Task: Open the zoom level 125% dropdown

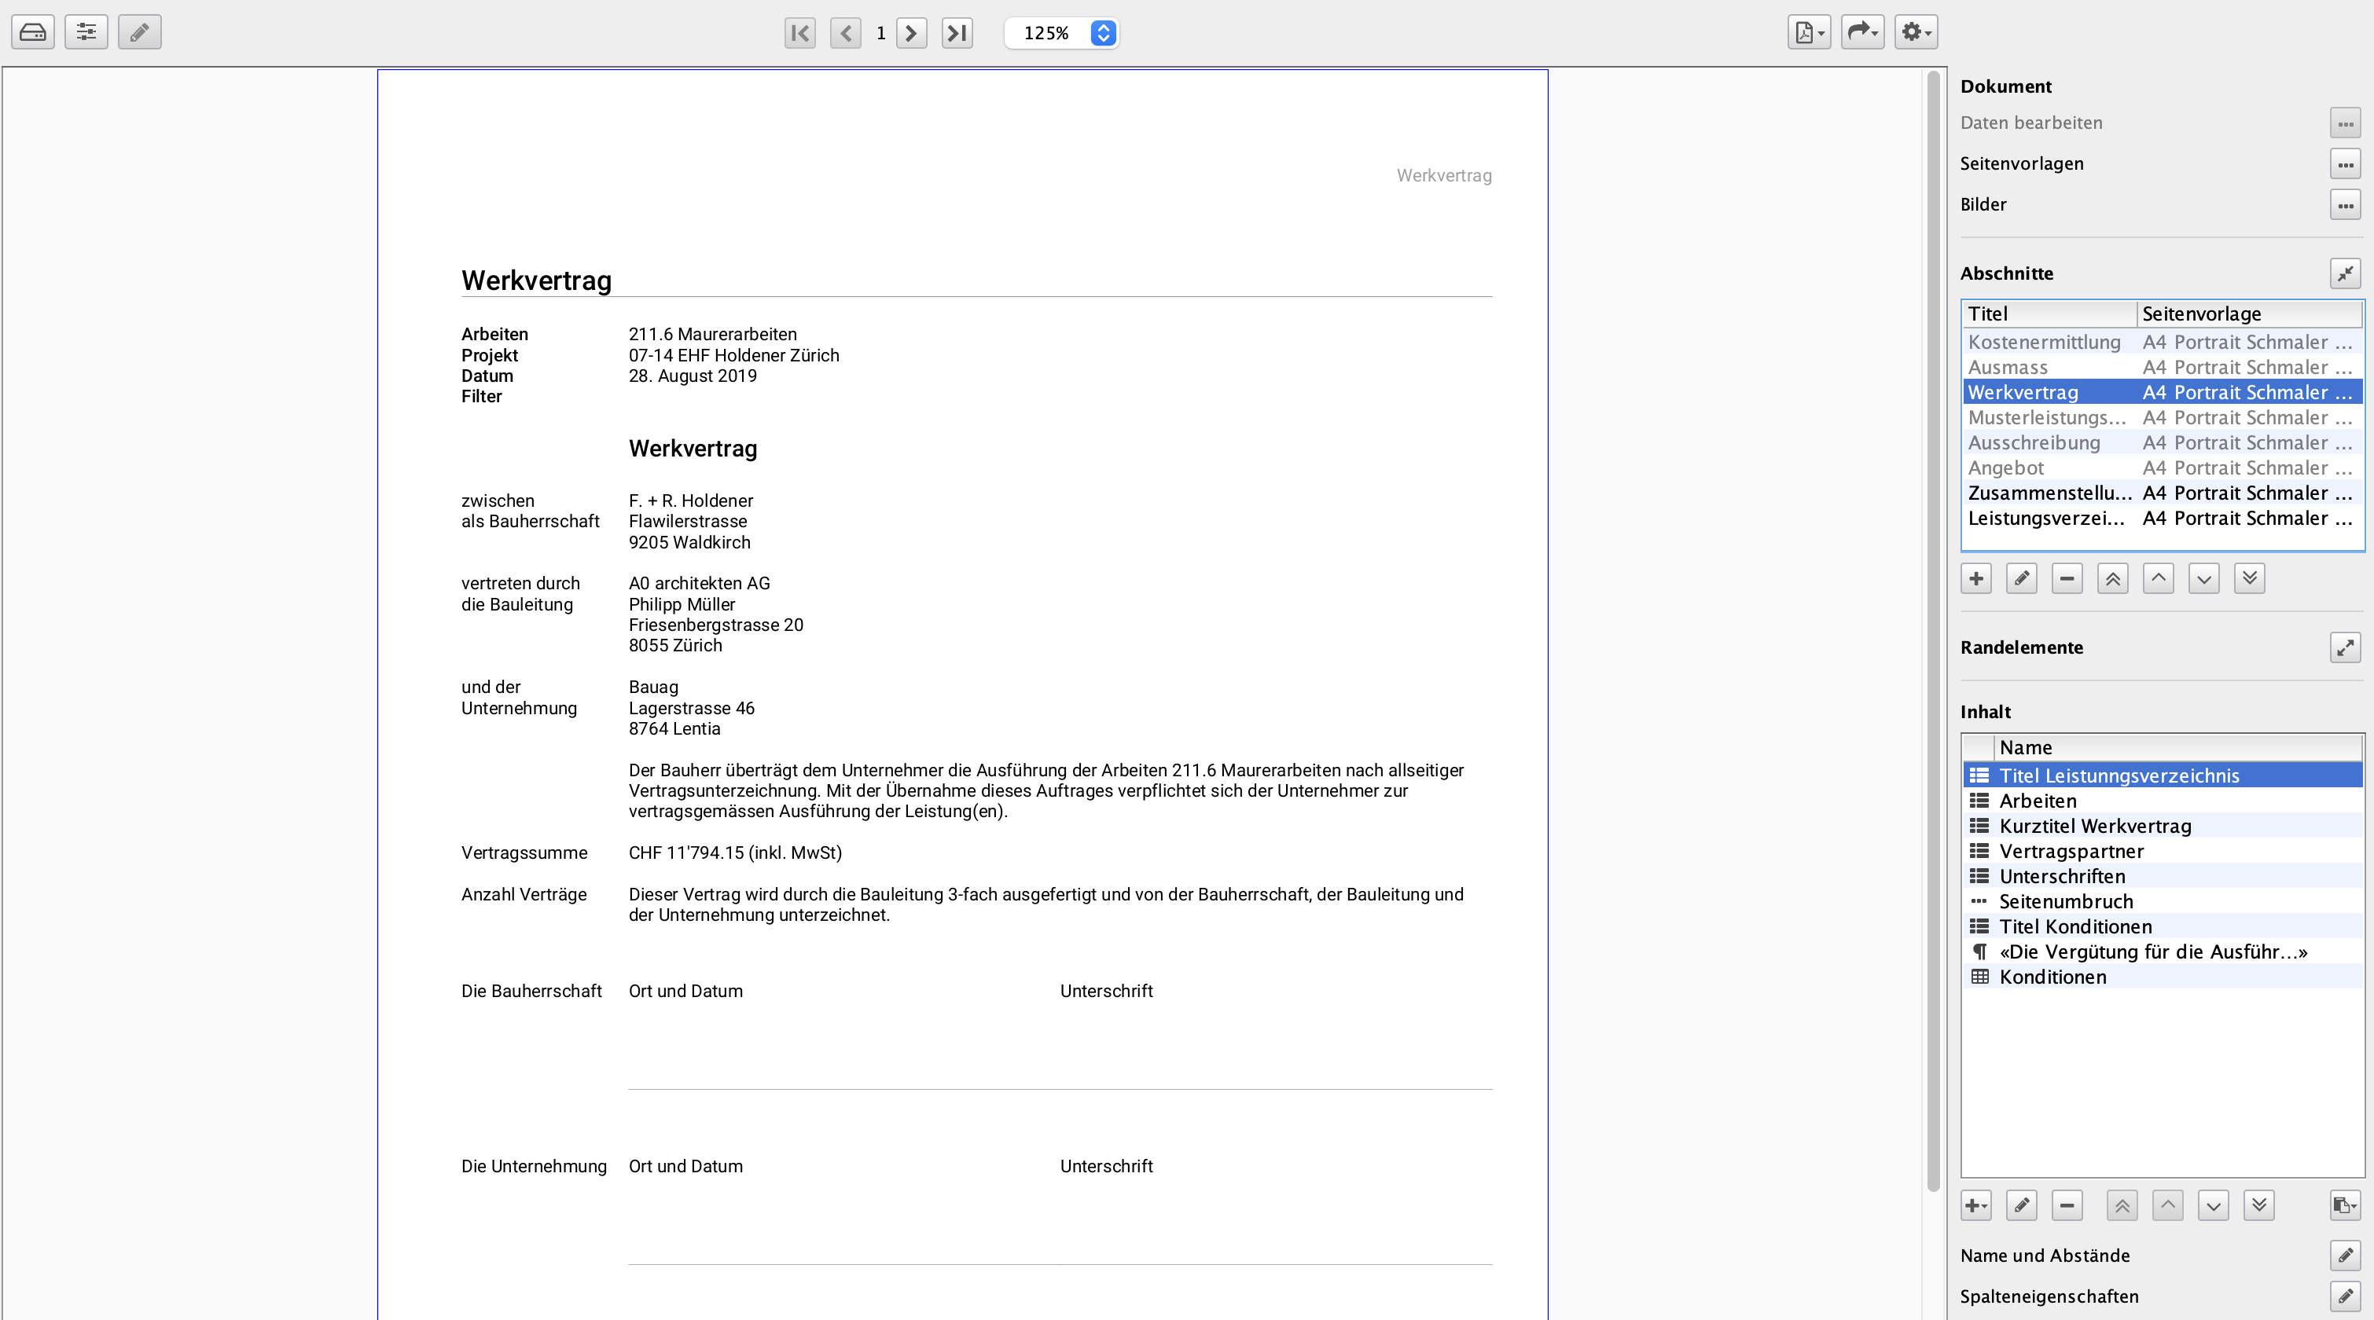Action: (1102, 33)
